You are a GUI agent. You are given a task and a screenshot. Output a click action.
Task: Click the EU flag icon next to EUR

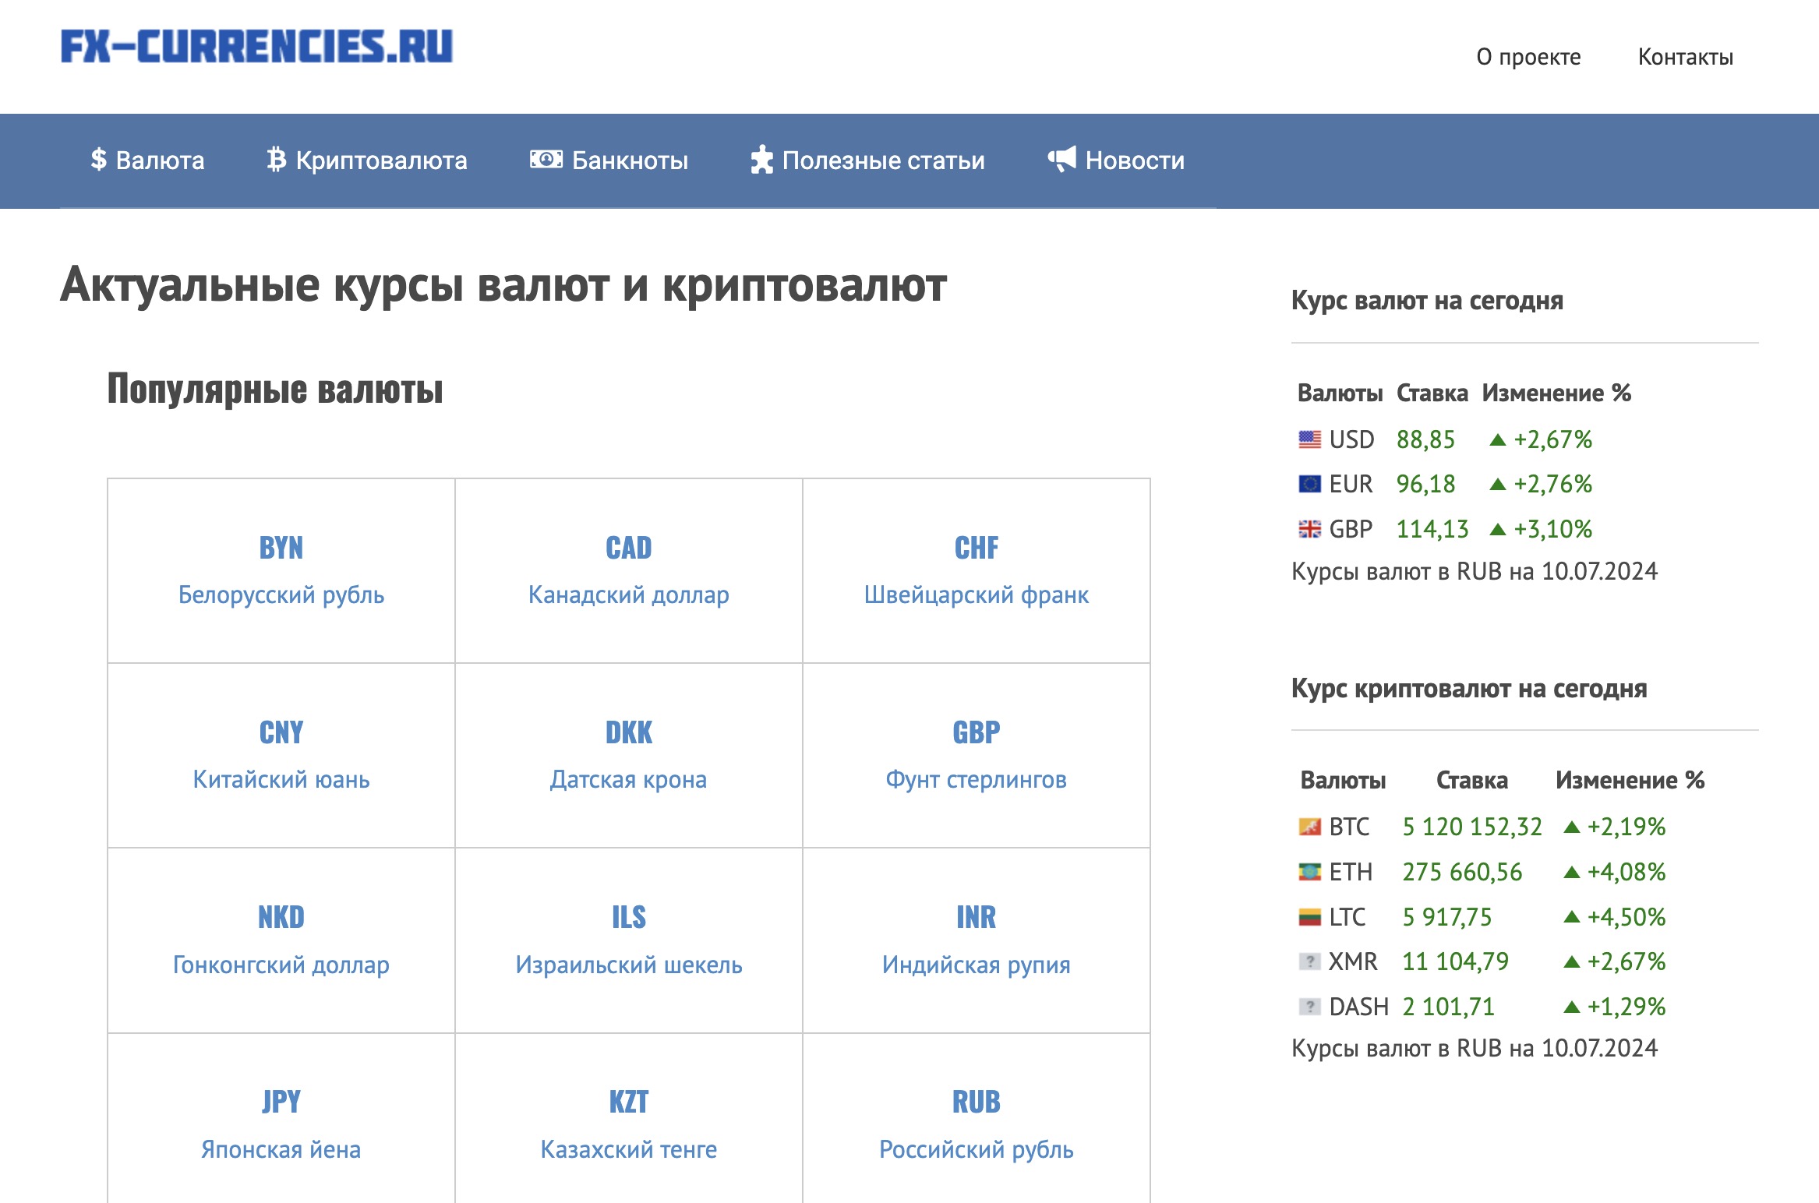[x=1310, y=484]
